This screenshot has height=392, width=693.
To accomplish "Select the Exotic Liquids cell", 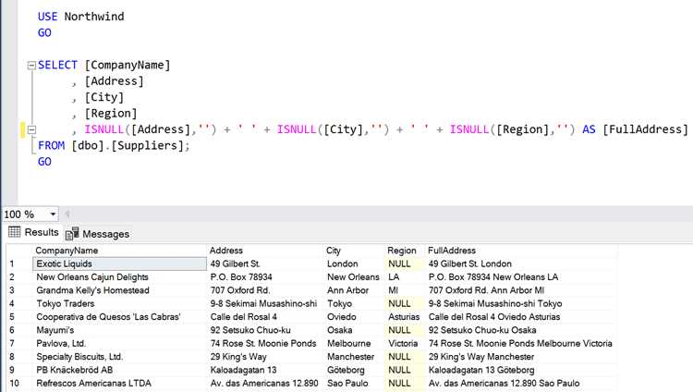I will point(119,263).
